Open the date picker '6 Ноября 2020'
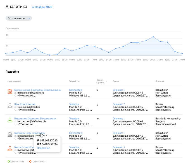The image size is (188, 167). point(42,7)
